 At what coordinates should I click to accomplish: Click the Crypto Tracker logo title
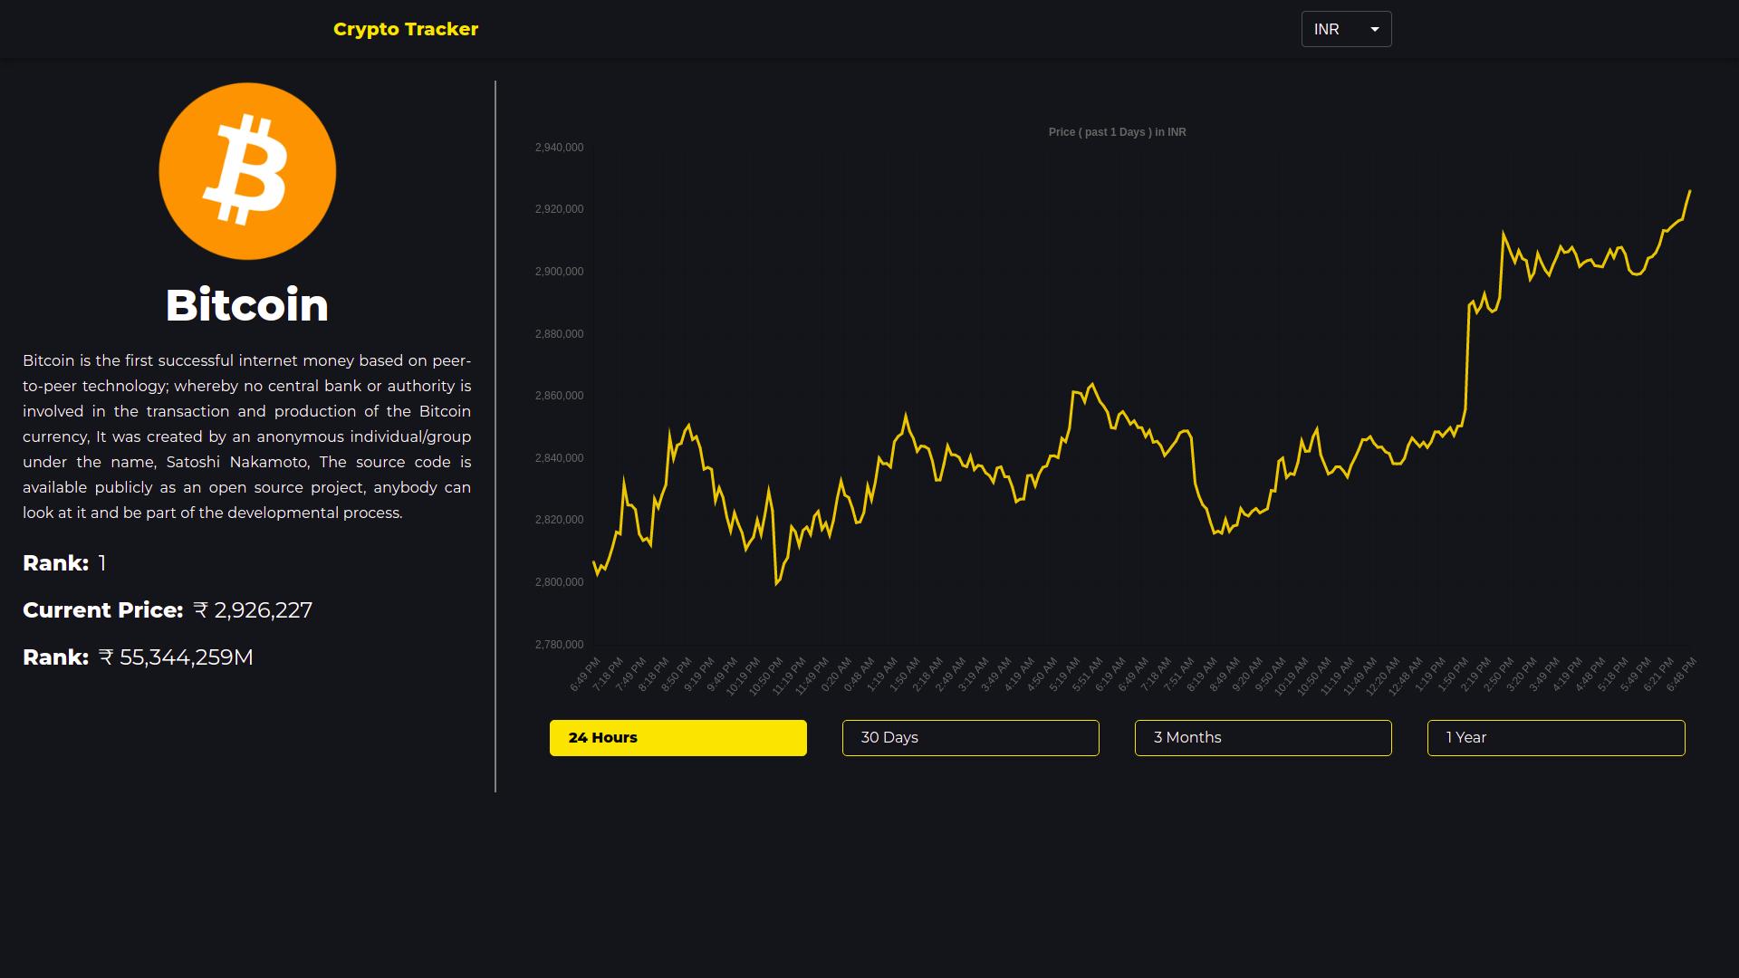[x=405, y=29]
